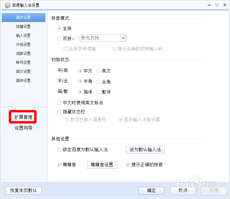This screenshot has width=230, height=199.
Task: Open 扩展管理 link
Action: [23, 117]
